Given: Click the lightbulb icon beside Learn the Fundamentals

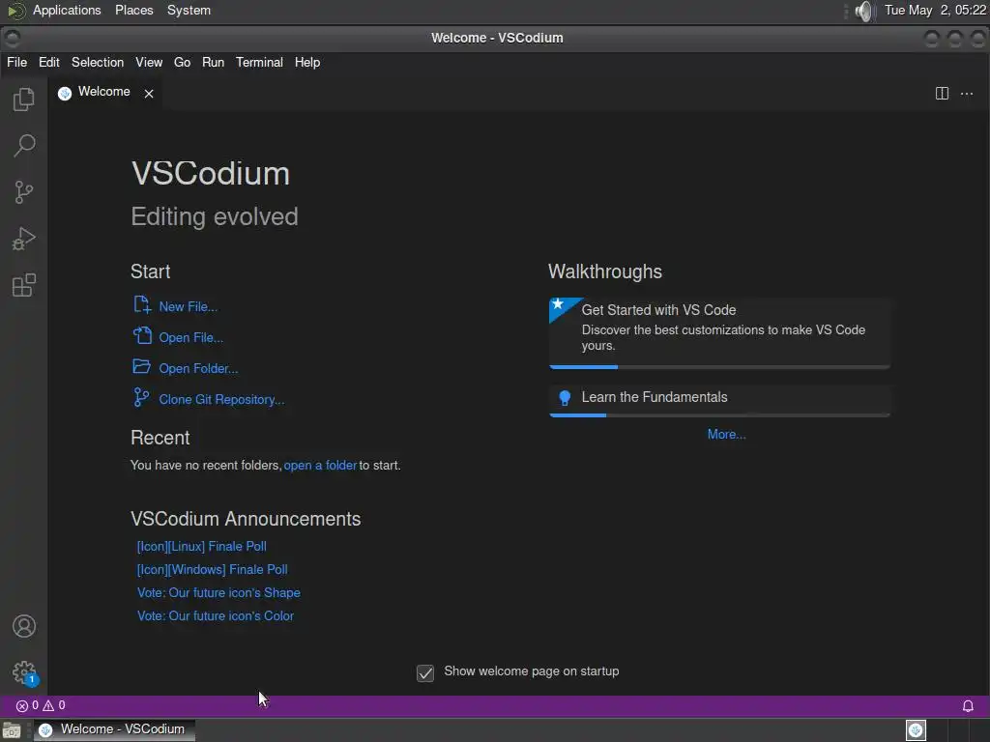Looking at the screenshot, I should (x=565, y=397).
